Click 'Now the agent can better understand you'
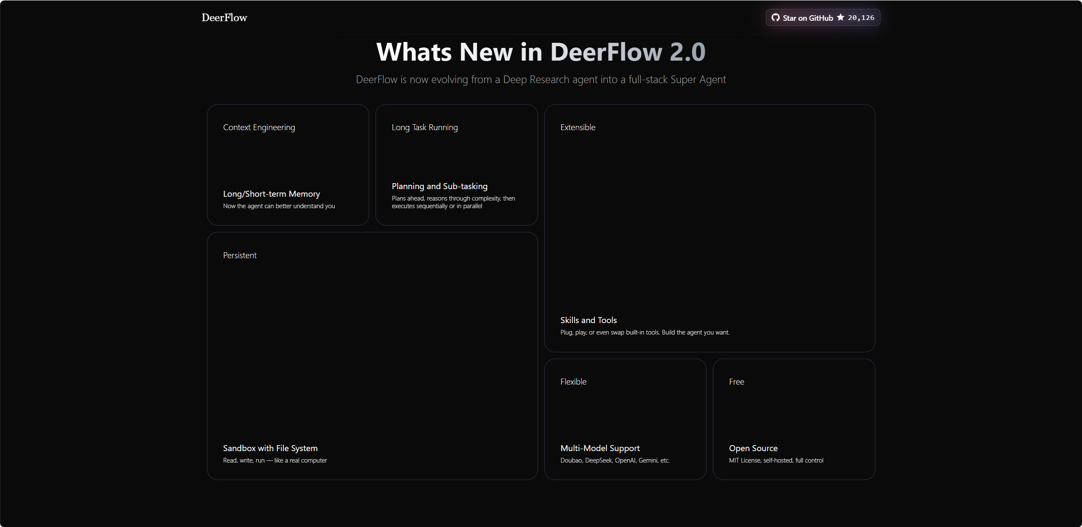 (x=279, y=206)
